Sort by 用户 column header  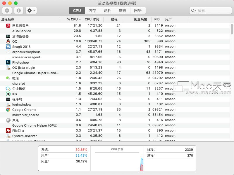click(176, 19)
